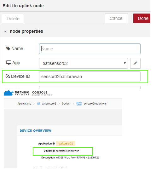This screenshot has height=172, width=156.
Task: Click the dropdown arrow in App selector
Action: tap(125, 63)
